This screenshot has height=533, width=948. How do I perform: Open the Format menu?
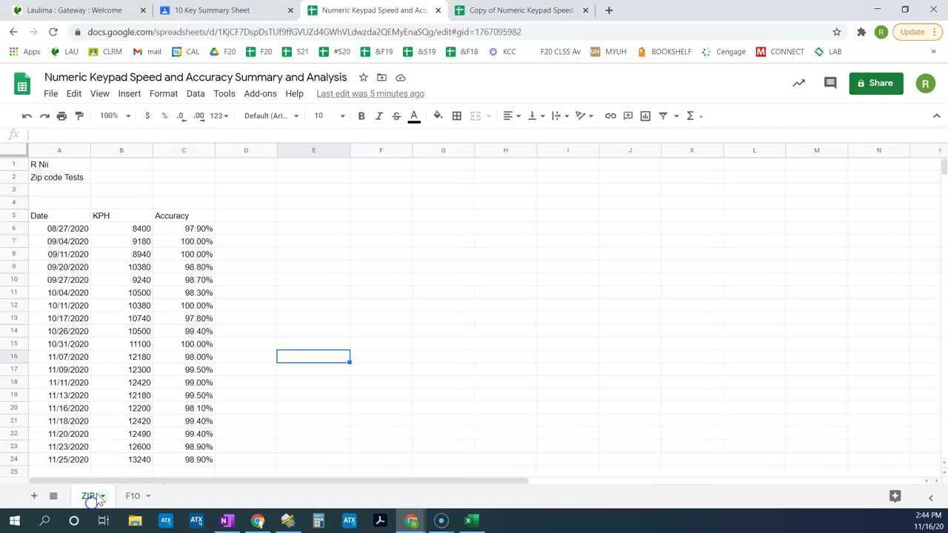164,94
